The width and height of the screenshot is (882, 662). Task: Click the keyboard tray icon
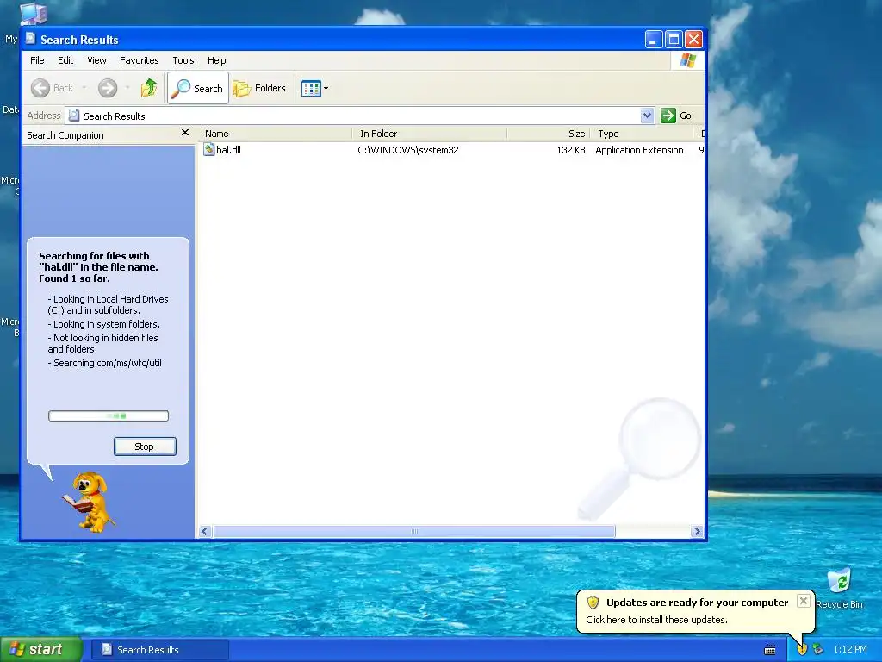(770, 650)
